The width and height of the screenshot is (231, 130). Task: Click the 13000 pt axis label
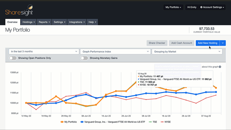tap(14, 72)
